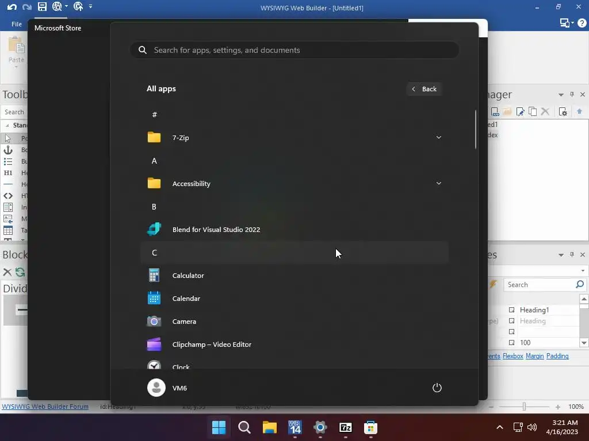Click the Properties search magnifier icon
This screenshot has width=589, height=441.
pyautogui.click(x=580, y=285)
